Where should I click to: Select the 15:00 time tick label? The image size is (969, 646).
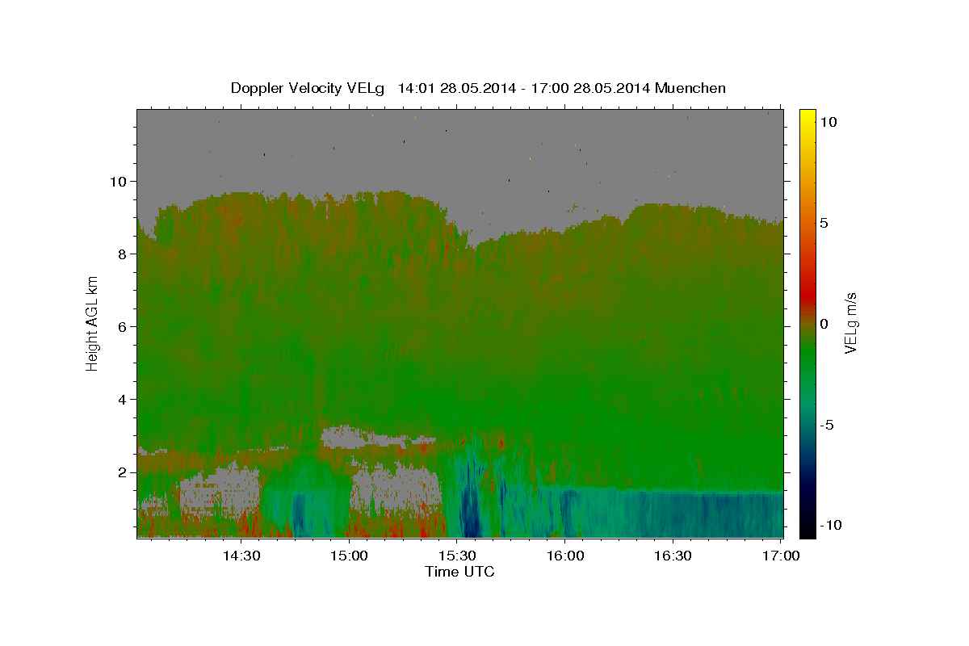[x=349, y=556]
